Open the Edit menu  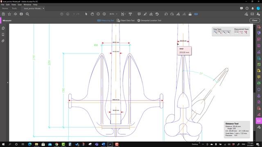(8, 4)
